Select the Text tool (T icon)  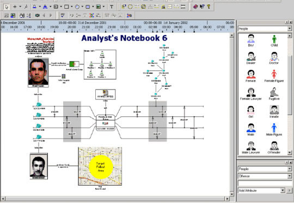pos(112,7)
